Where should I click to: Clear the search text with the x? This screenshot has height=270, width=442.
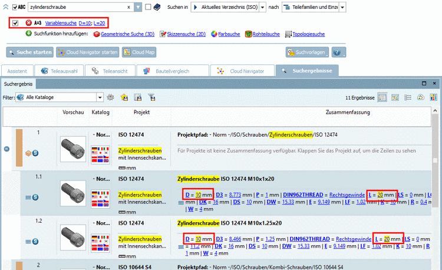128,7
